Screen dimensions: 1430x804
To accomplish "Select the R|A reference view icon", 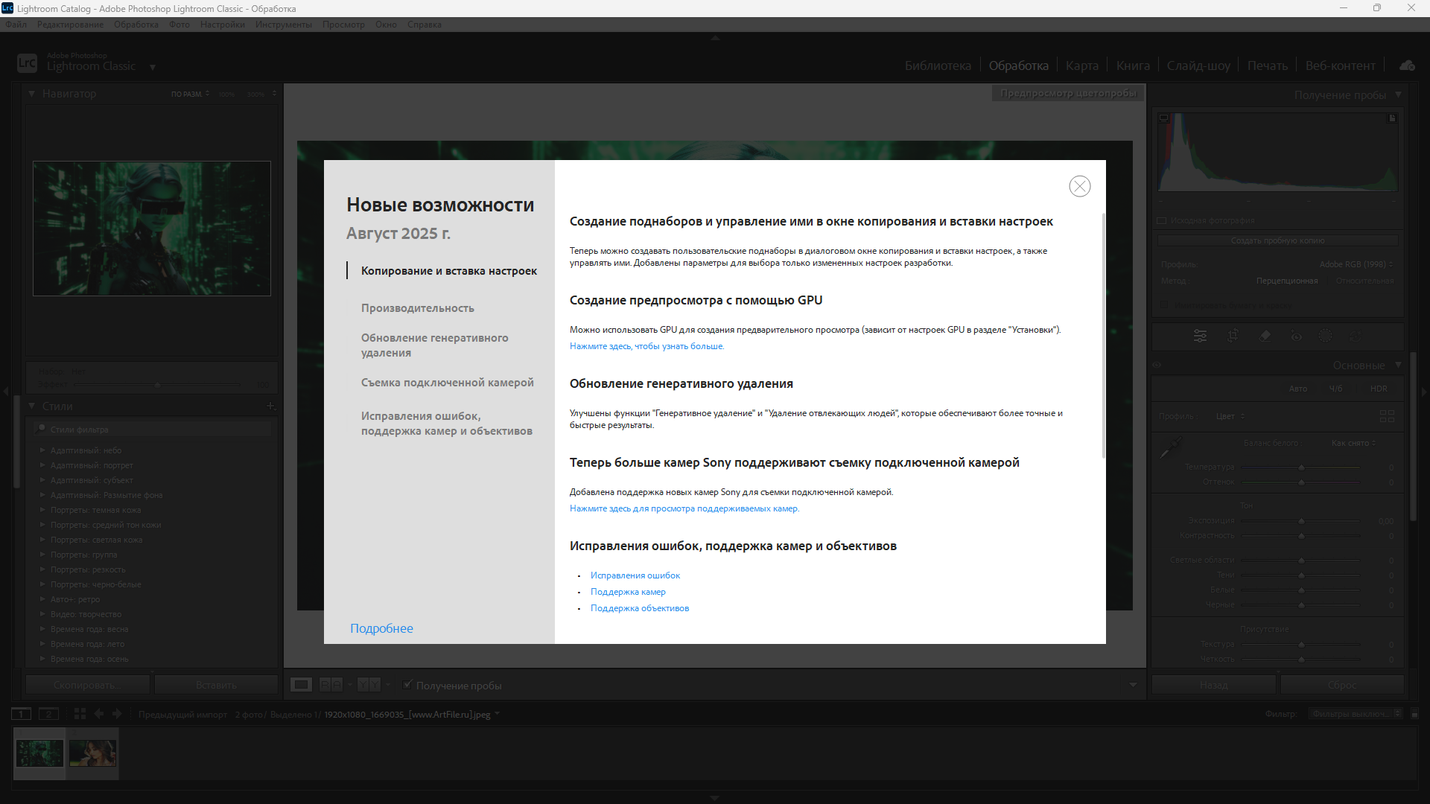I will click(331, 685).
